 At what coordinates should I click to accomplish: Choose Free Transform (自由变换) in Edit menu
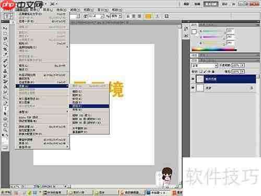click(42, 82)
